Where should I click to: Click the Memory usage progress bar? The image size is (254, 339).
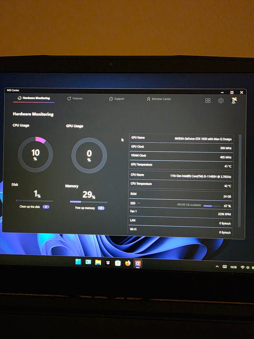(x=89, y=202)
